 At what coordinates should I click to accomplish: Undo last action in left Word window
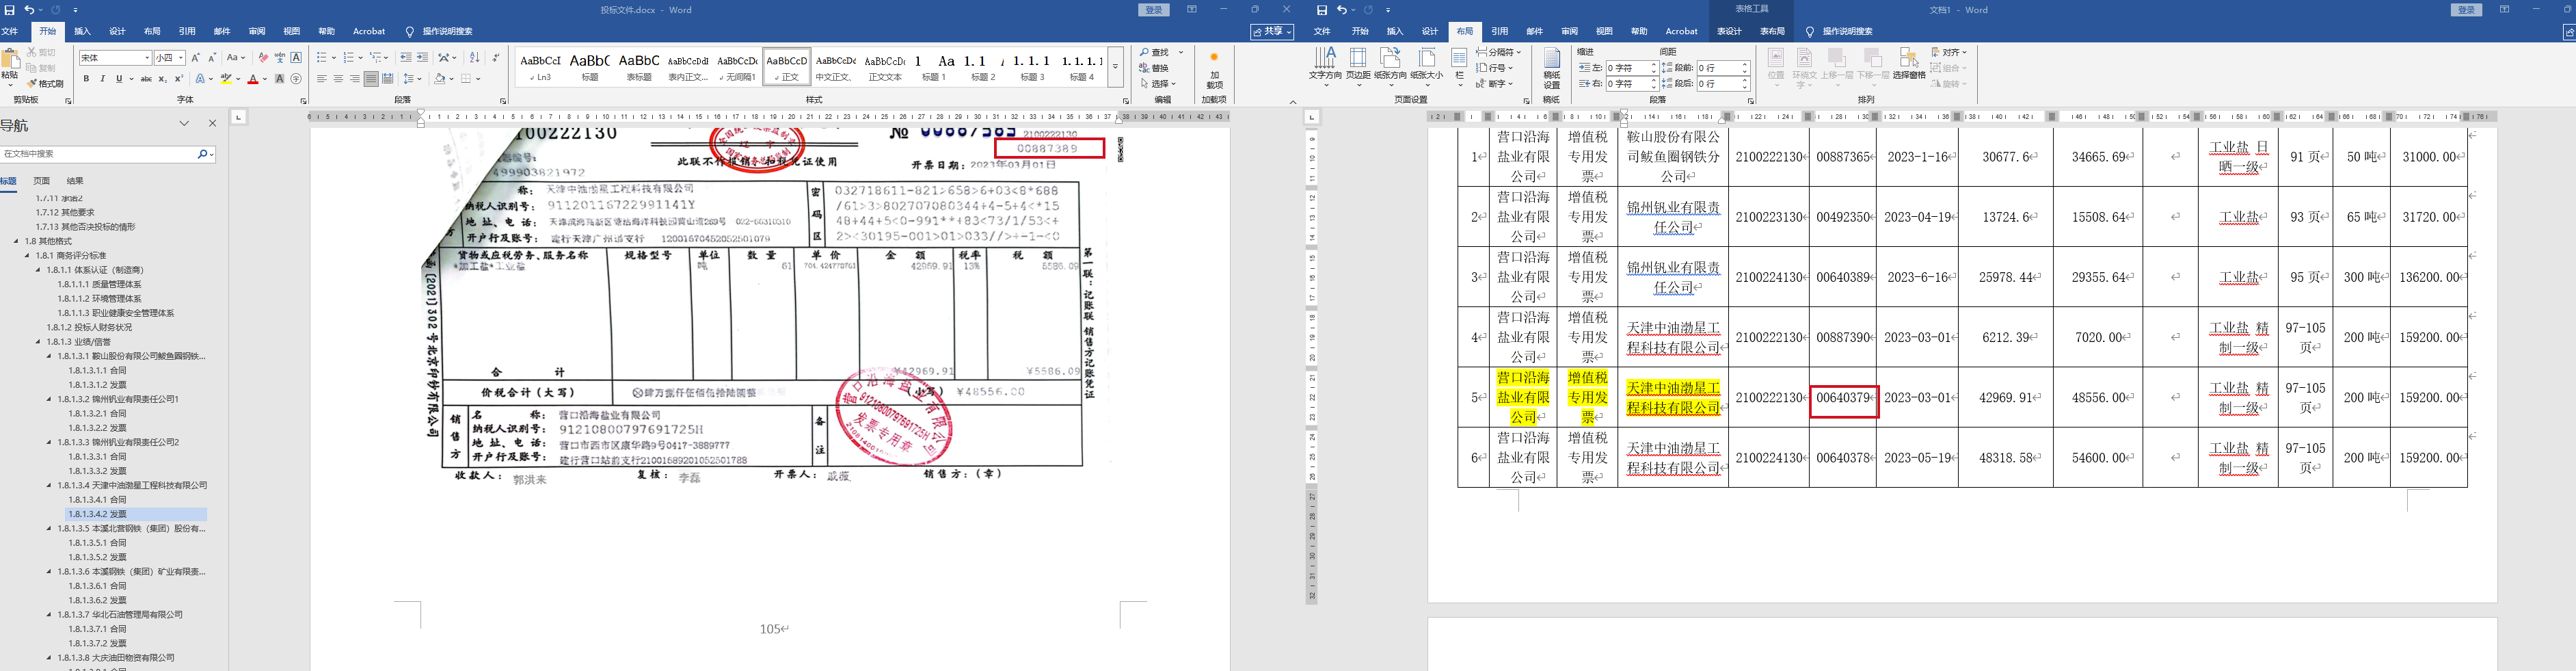[x=29, y=10]
